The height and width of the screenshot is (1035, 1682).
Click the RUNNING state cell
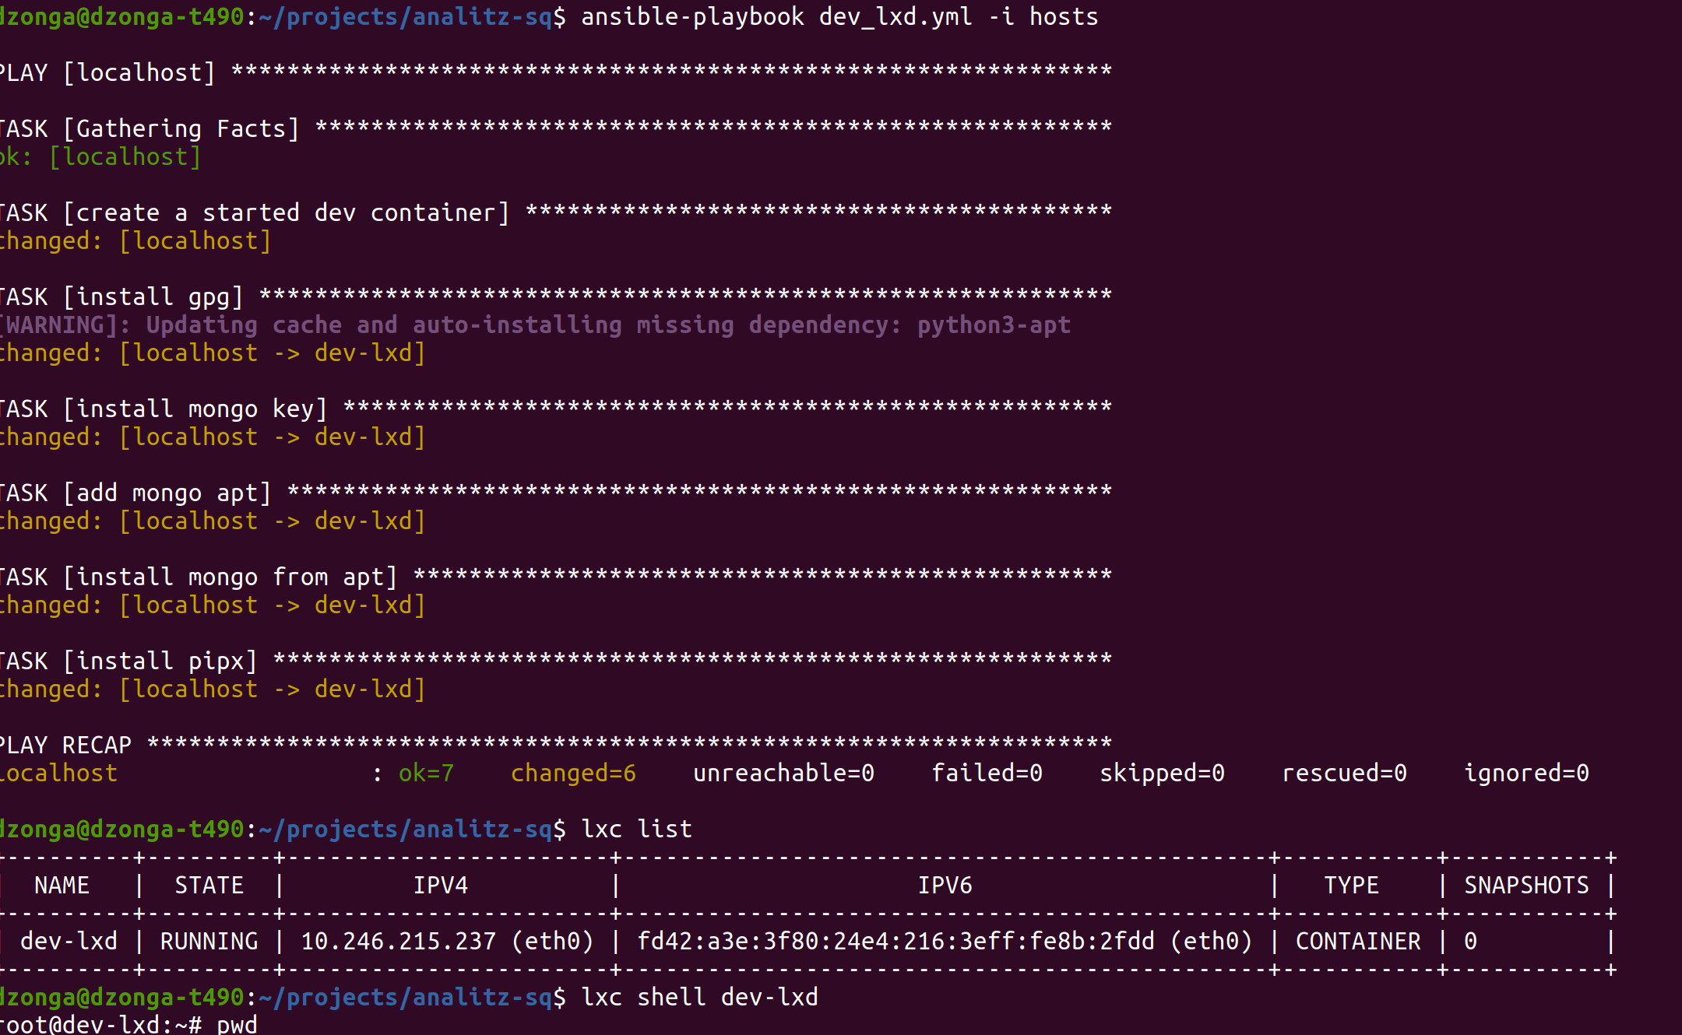209,941
